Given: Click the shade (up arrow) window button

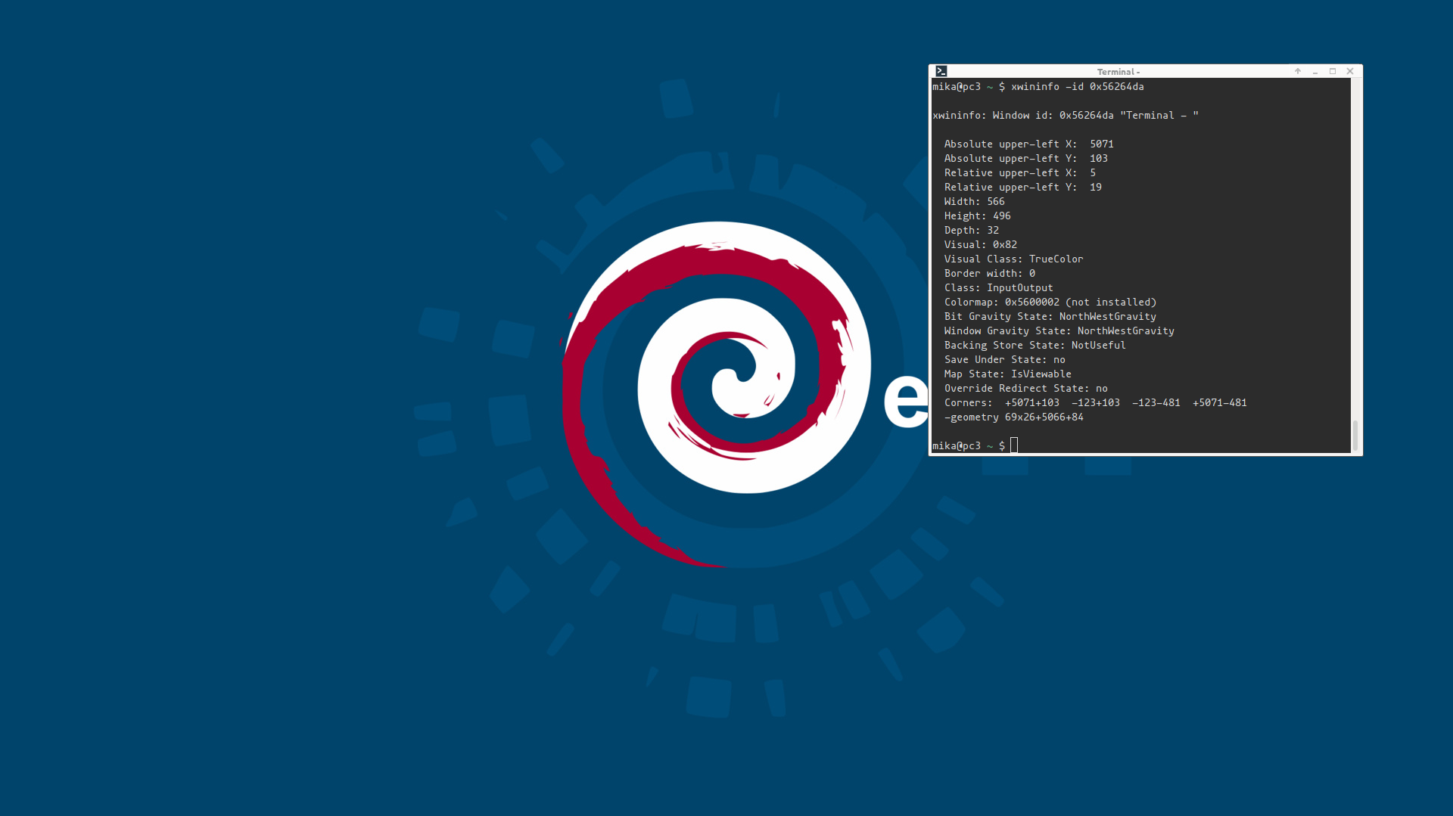Looking at the screenshot, I should (x=1297, y=71).
